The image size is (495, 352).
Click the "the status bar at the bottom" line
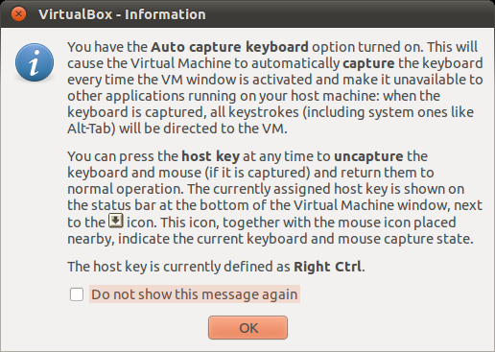pos(274,205)
